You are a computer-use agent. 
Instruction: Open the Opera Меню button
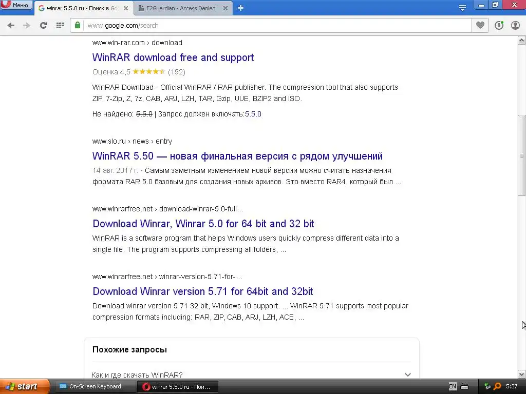(16, 5)
